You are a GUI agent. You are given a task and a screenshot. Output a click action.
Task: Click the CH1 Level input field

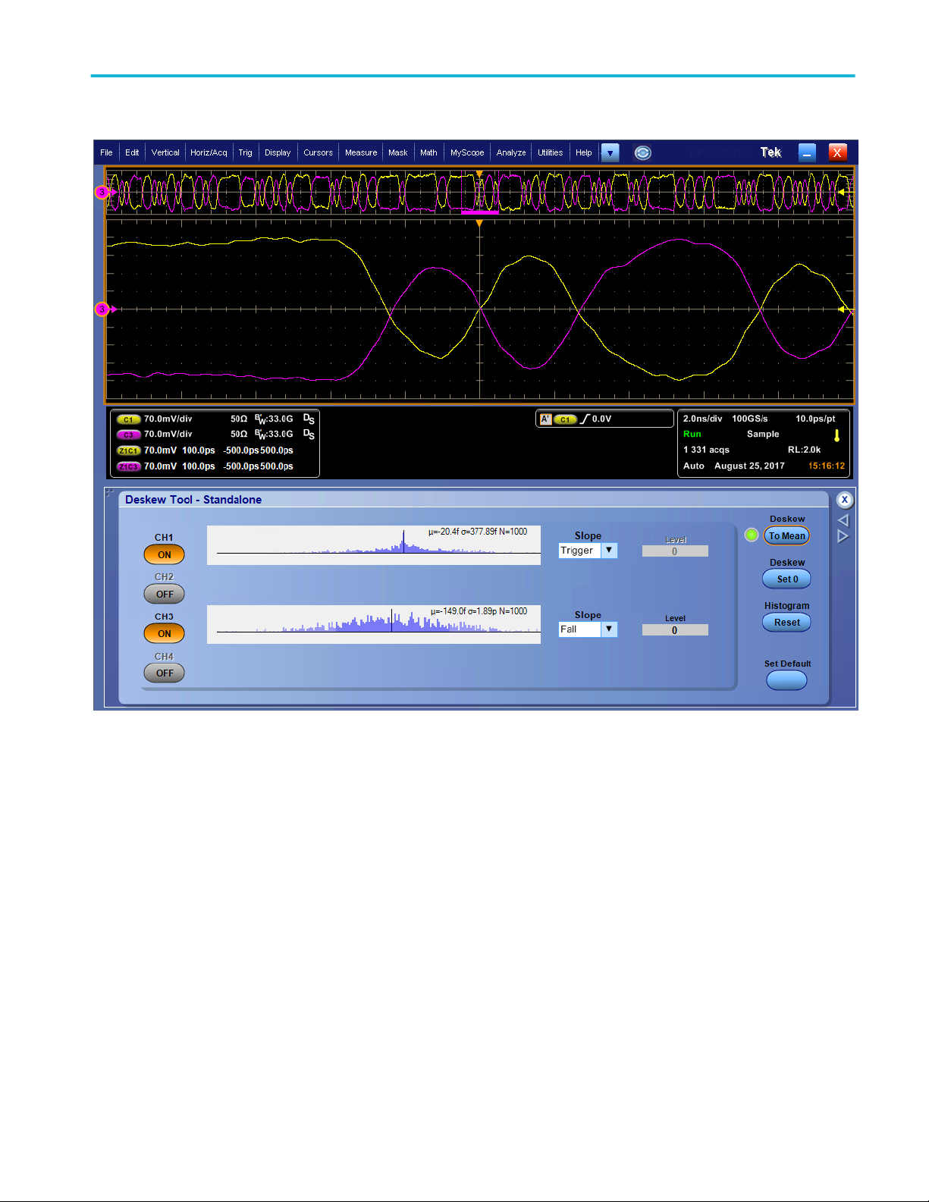click(675, 551)
